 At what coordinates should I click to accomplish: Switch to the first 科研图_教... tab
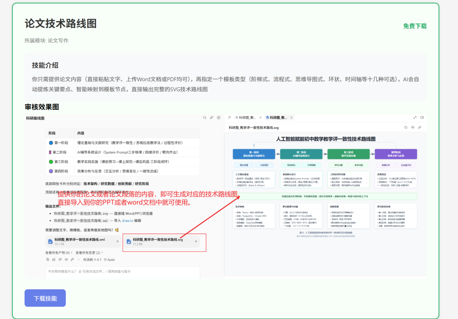click(x=246, y=117)
